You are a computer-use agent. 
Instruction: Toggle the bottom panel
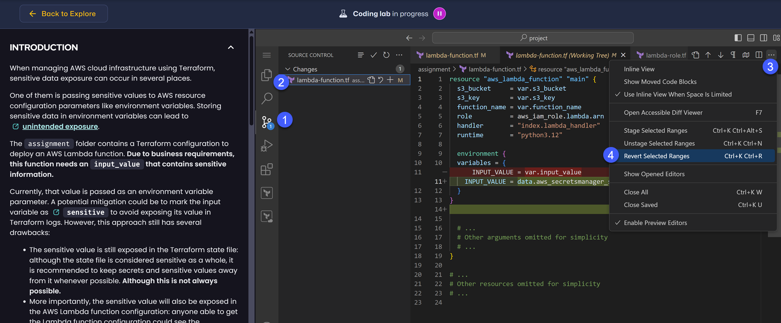[x=751, y=38]
